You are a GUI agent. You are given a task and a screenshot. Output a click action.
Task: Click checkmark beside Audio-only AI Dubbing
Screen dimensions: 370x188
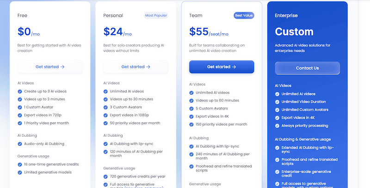click(20, 144)
